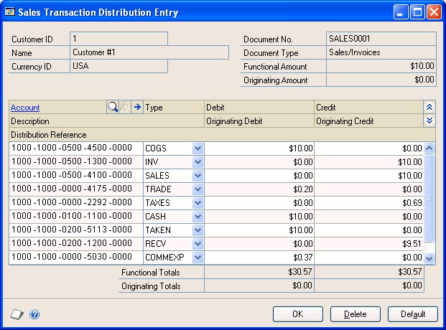
Task: Close the Sales Transaction Distribution Entry window
Action: coord(434,12)
